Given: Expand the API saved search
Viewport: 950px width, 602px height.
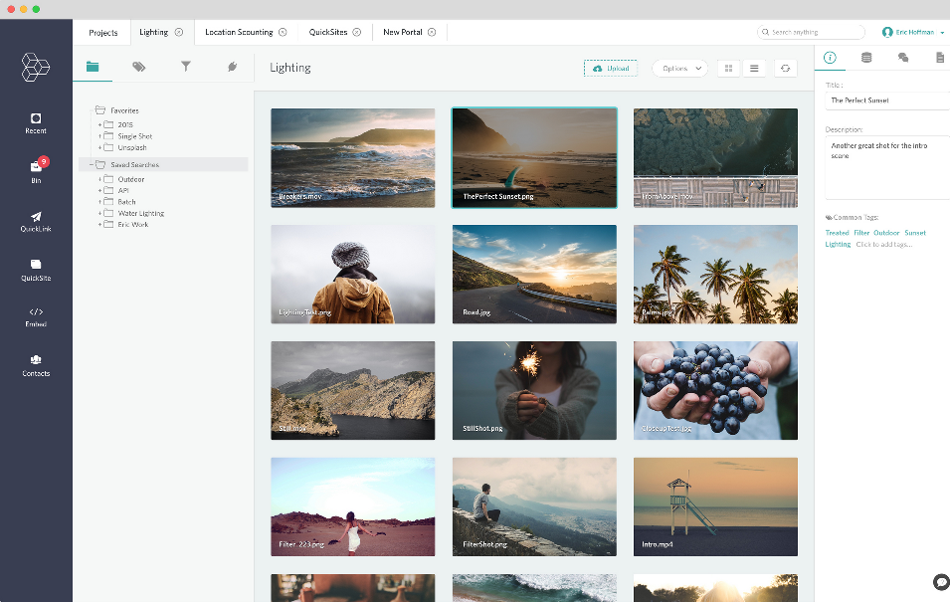Looking at the screenshot, I should pyautogui.click(x=99, y=190).
